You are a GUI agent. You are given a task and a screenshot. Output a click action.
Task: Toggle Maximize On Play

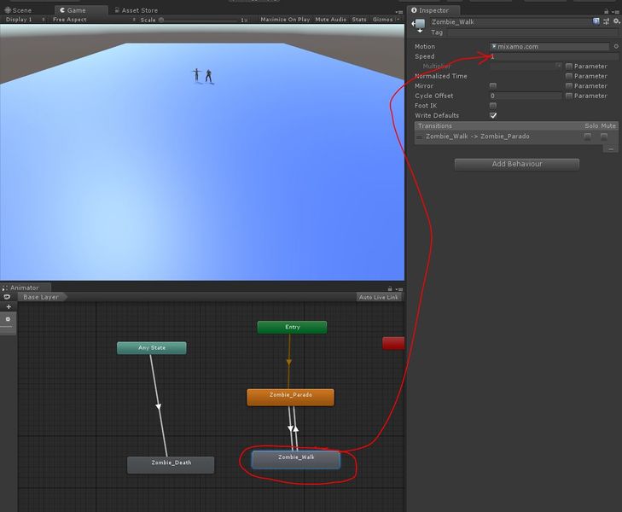tap(285, 20)
